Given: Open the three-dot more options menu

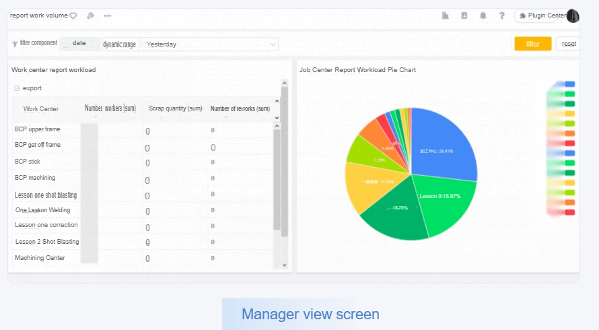Looking at the screenshot, I should point(108,15).
